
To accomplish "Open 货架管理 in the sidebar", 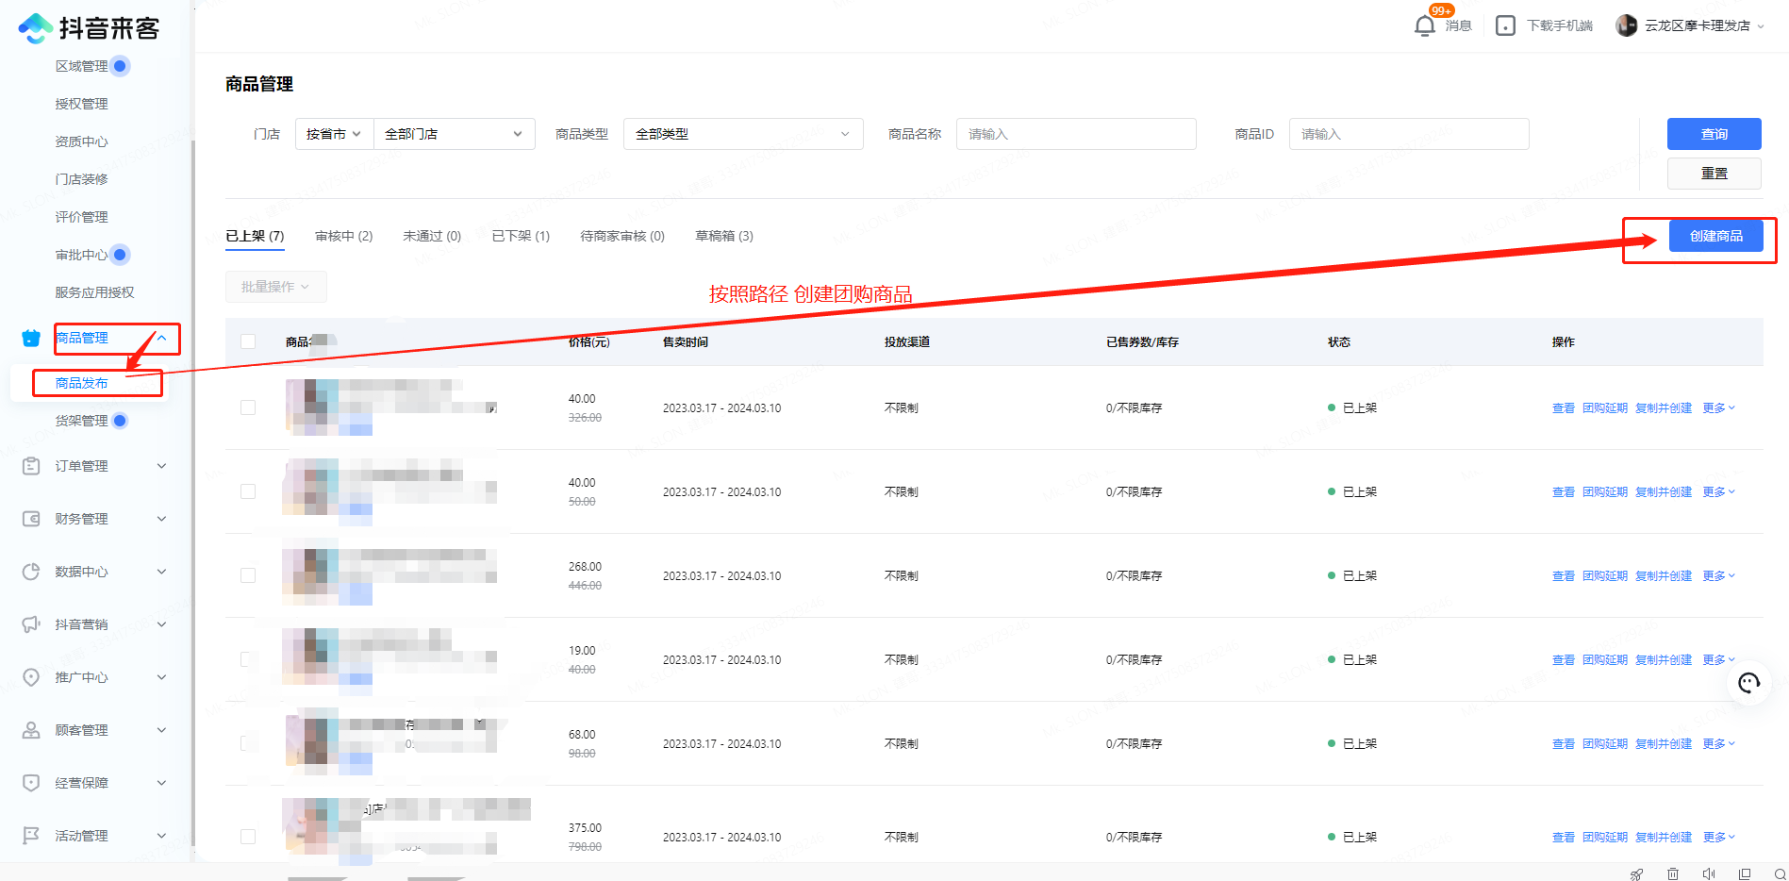I will tap(81, 421).
